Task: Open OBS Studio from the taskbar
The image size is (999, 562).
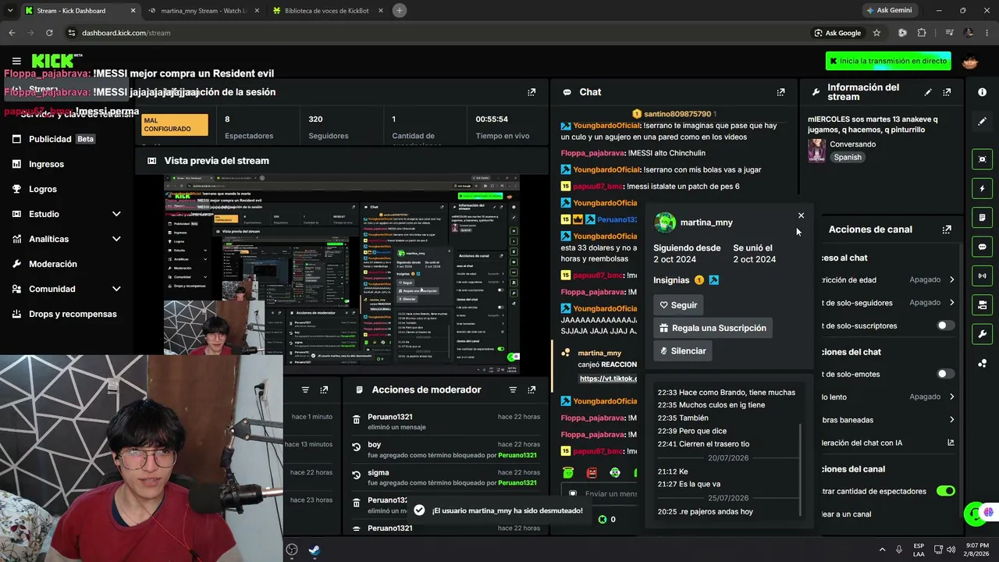Action: click(x=292, y=550)
